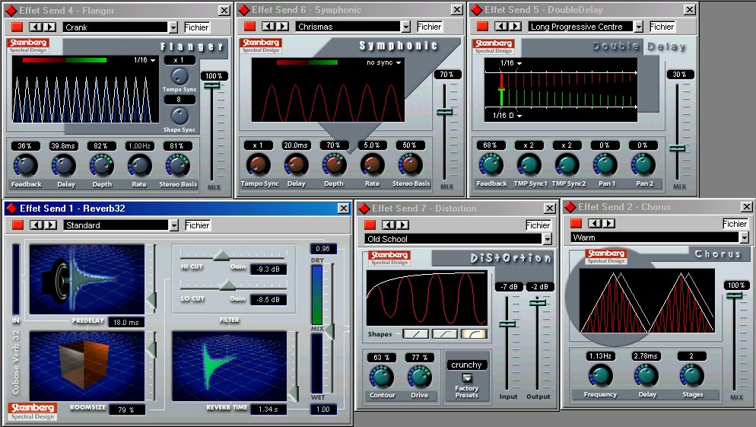Click the Flanger delay 39.8ms value field
Screen dimensions: 756x427
point(63,145)
